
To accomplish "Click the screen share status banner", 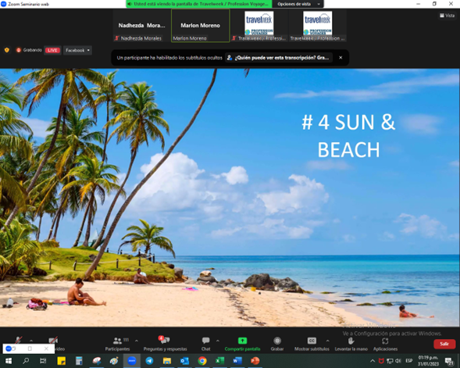I will click(x=199, y=4).
